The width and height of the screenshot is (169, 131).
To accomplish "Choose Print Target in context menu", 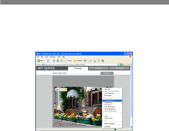I will click(112, 95).
